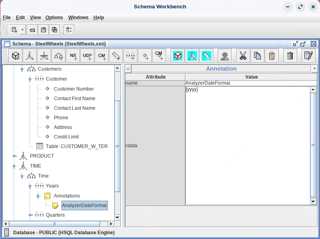320x239 pixels.
Task: Click the Delete trash can icon
Action: point(290,56)
